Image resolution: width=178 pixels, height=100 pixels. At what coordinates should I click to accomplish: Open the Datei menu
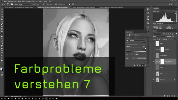pos(5,1)
